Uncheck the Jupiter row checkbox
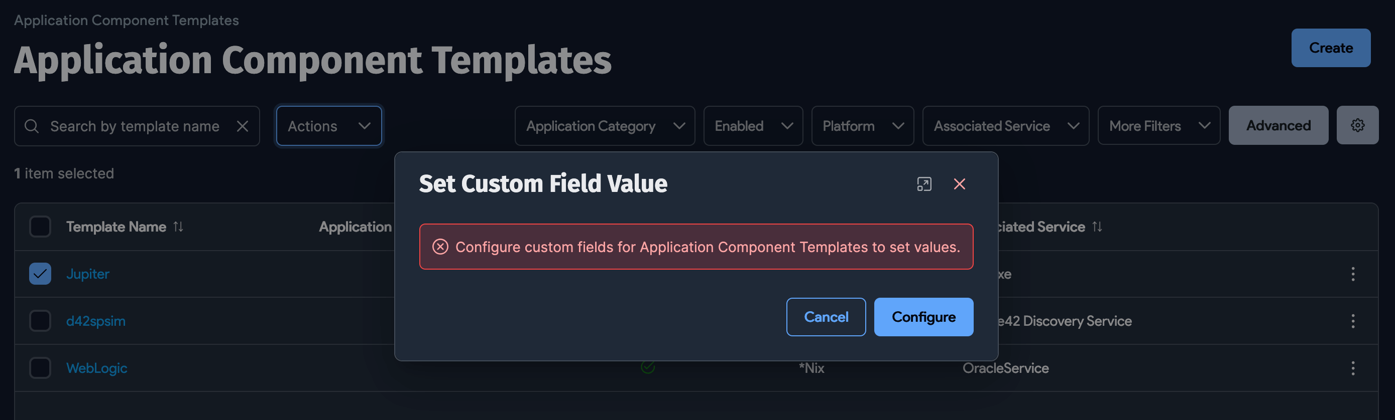This screenshot has height=420, width=1395. pos(40,274)
